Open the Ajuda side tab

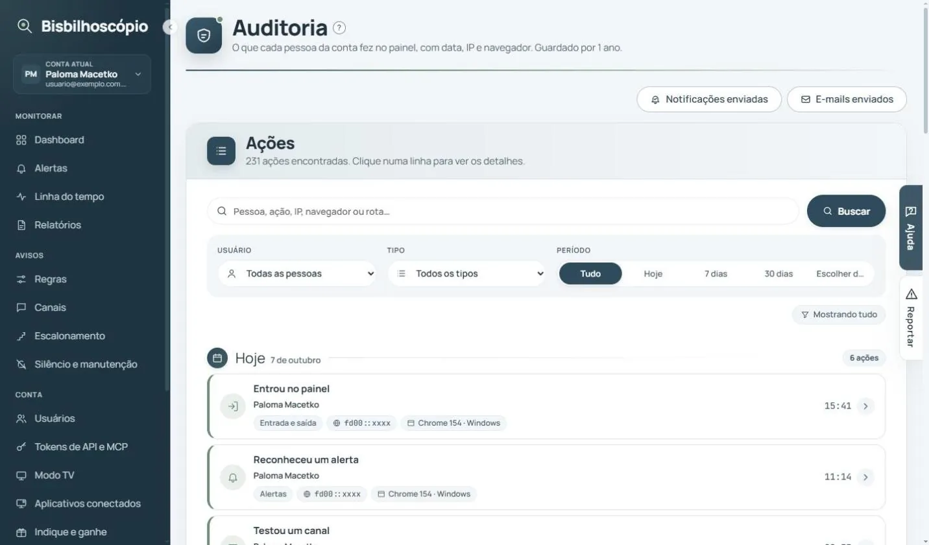911,228
